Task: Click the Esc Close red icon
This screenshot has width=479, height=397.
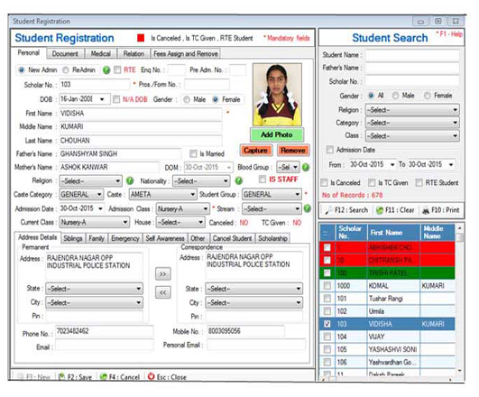Action: [x=151, y=376]
